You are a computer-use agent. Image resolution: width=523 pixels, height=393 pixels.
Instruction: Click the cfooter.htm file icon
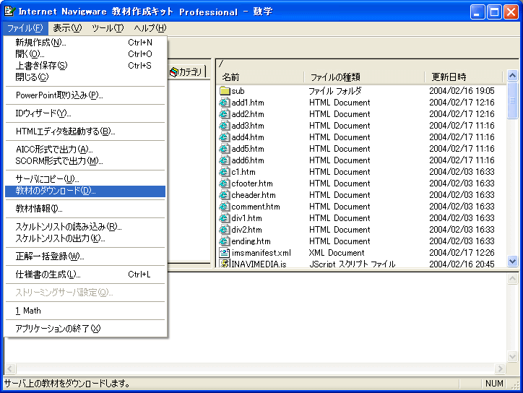(225, 183)
